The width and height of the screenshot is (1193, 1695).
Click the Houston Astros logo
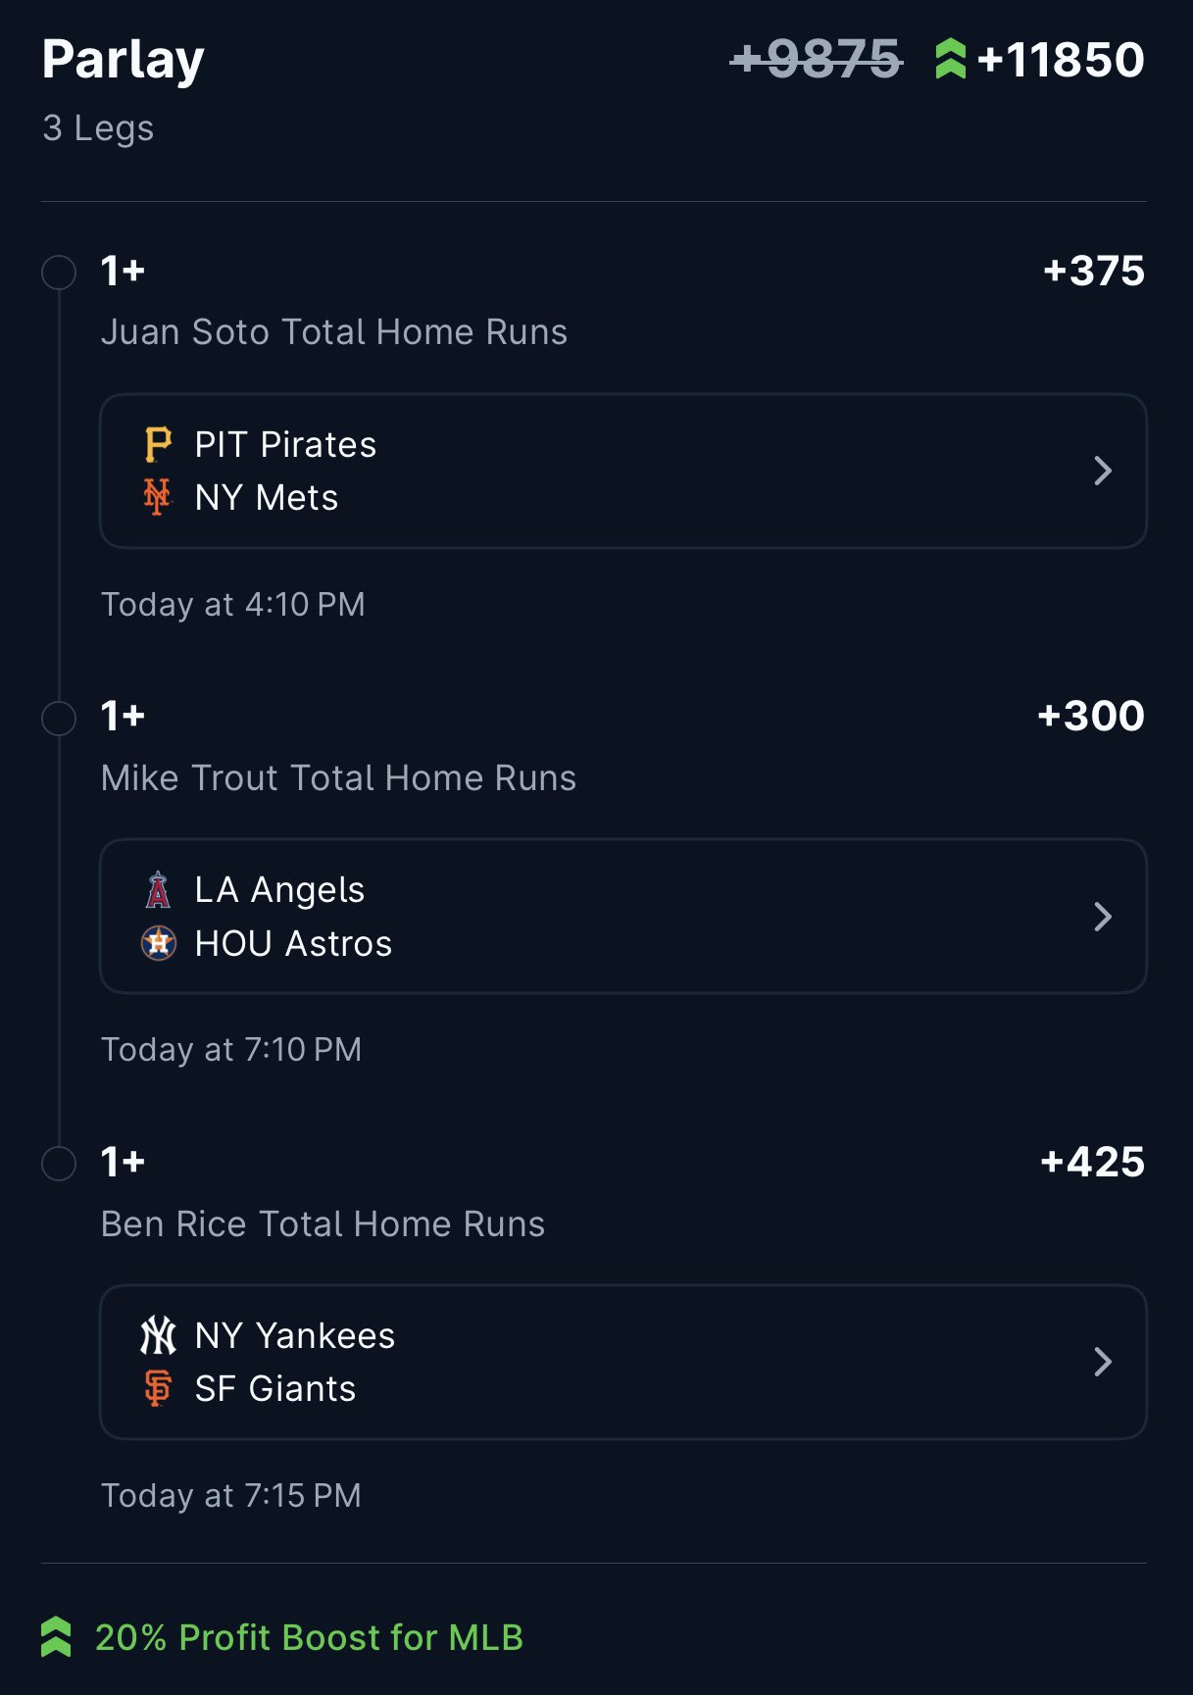pyautogui.click(x=158, y=943)
